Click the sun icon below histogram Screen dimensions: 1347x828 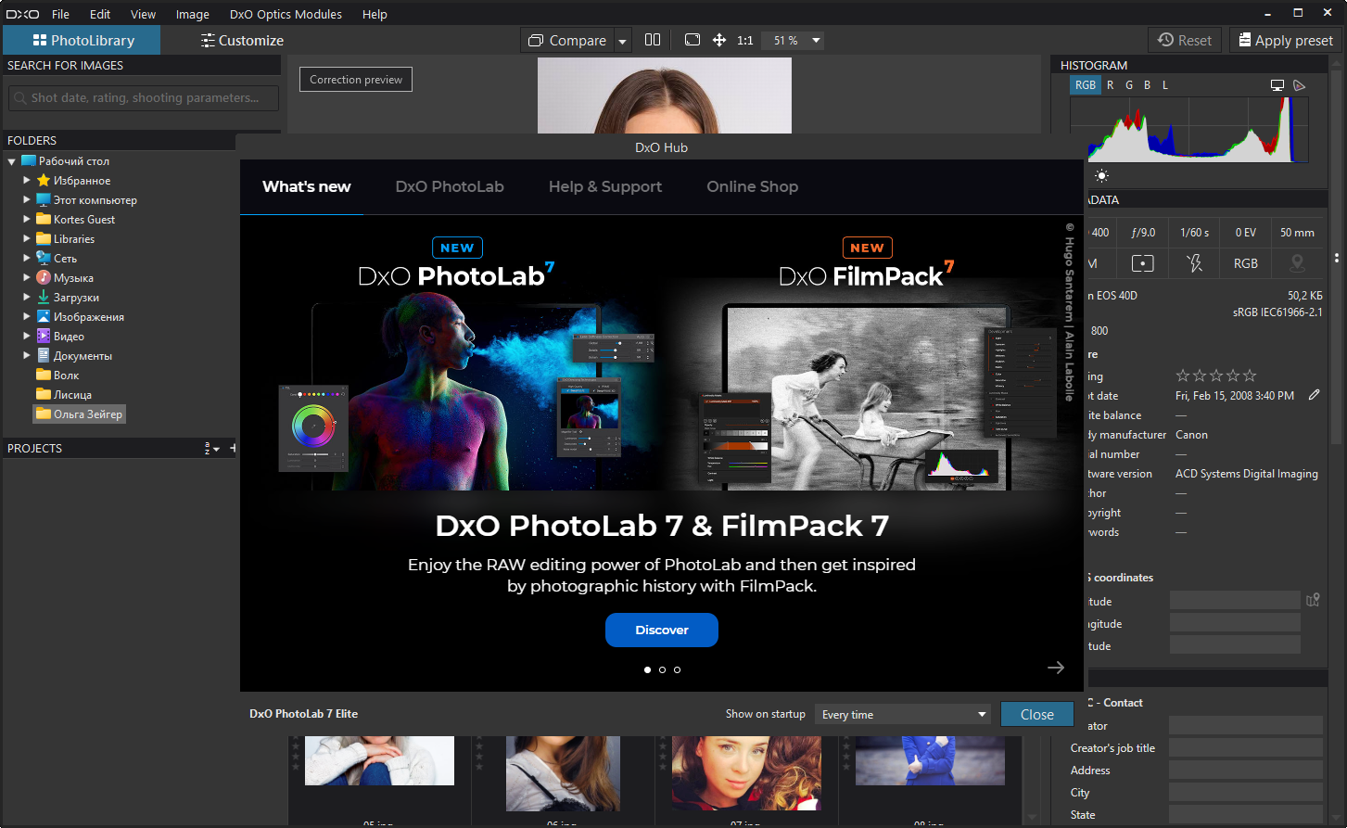pos(1101,175)
